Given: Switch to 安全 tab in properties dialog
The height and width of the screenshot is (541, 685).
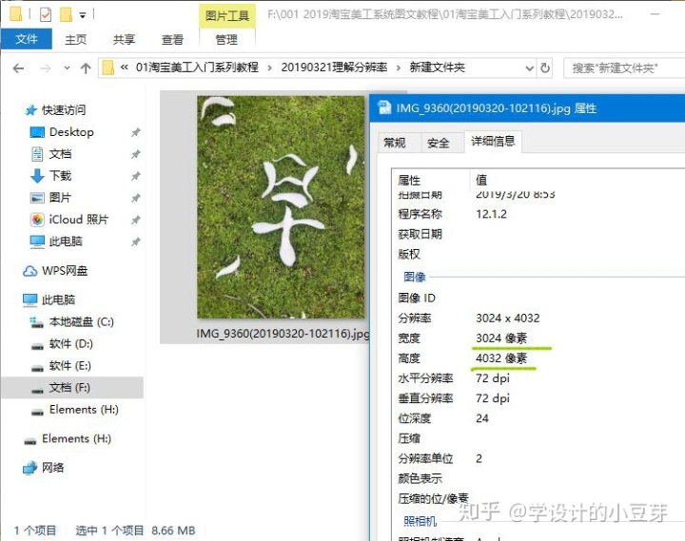Looking at the screenshot, I should 439,143.
